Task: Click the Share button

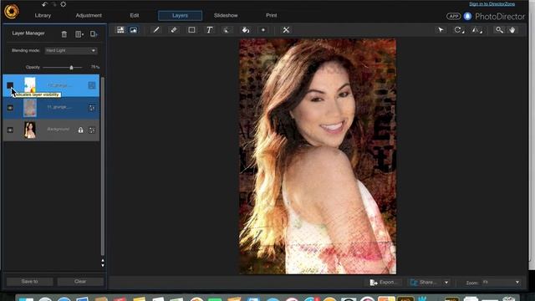Action: (424, 283)
